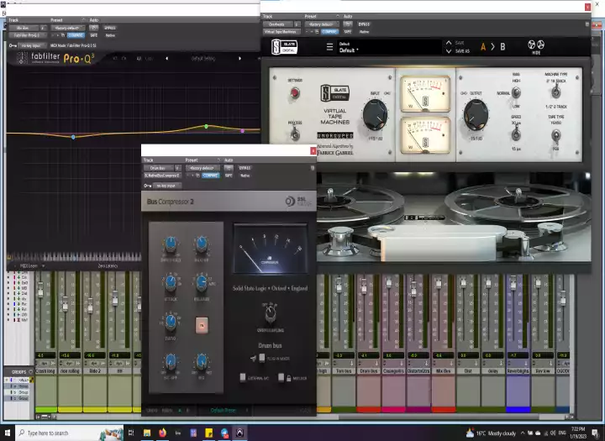Viewport: 605px width, 441px height.
Task: Click the Make-up knob on Bus Compressor
Action: point(201,244)
